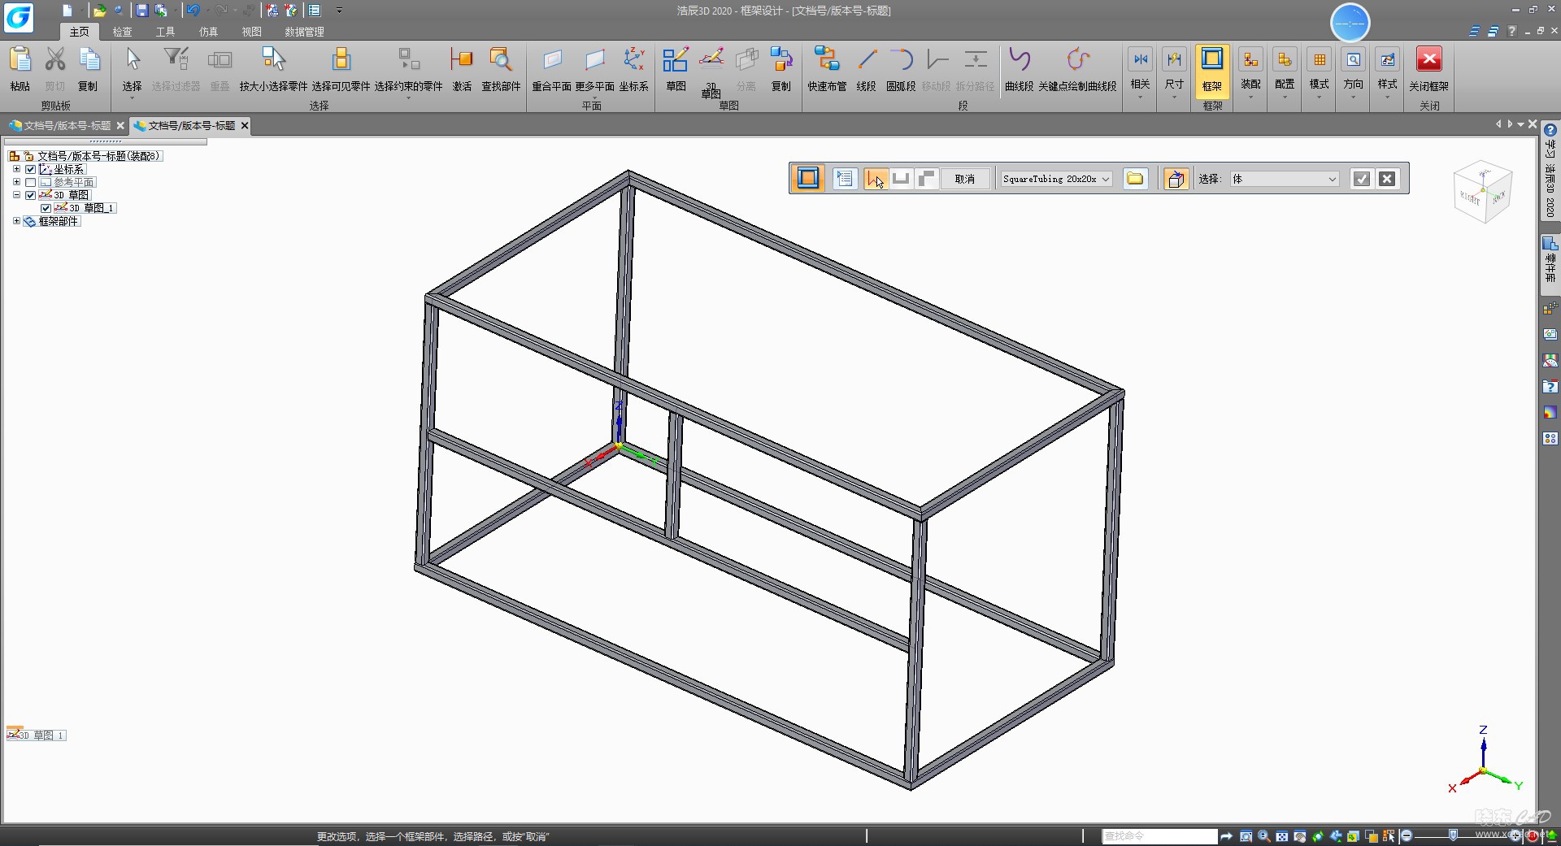The height and width of the screenshot is (846, 1561).
Task: Click the save icon in quick access toolbar
Action: coord(142,11)
